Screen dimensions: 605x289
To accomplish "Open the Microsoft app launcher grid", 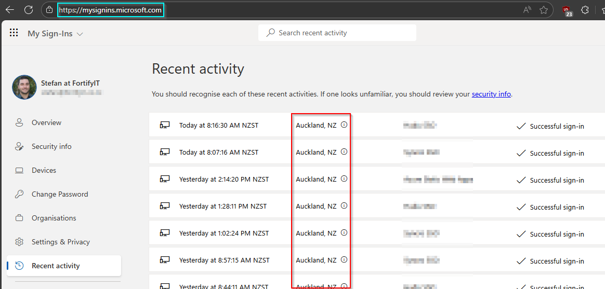I will click(14, 33).
